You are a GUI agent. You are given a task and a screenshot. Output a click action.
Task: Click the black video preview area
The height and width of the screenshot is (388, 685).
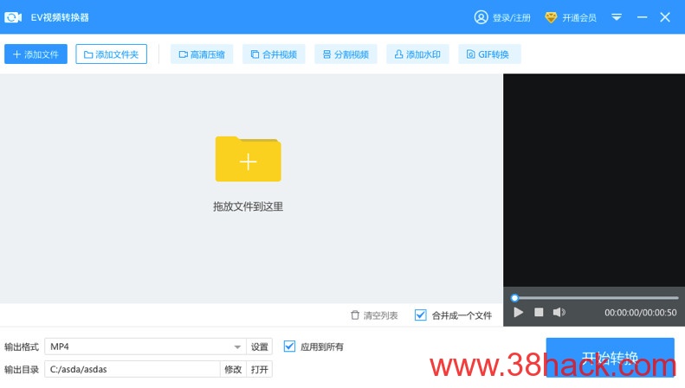pyautogui.click(x=594, y=180)
